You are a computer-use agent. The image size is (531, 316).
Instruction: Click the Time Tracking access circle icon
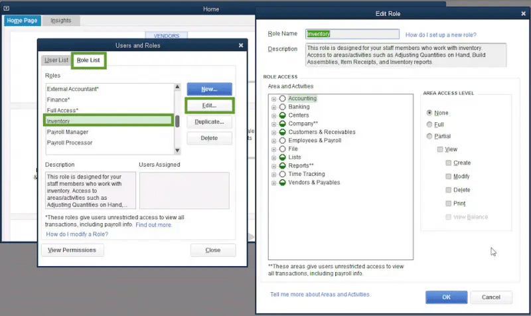click(x=283, y=174)
